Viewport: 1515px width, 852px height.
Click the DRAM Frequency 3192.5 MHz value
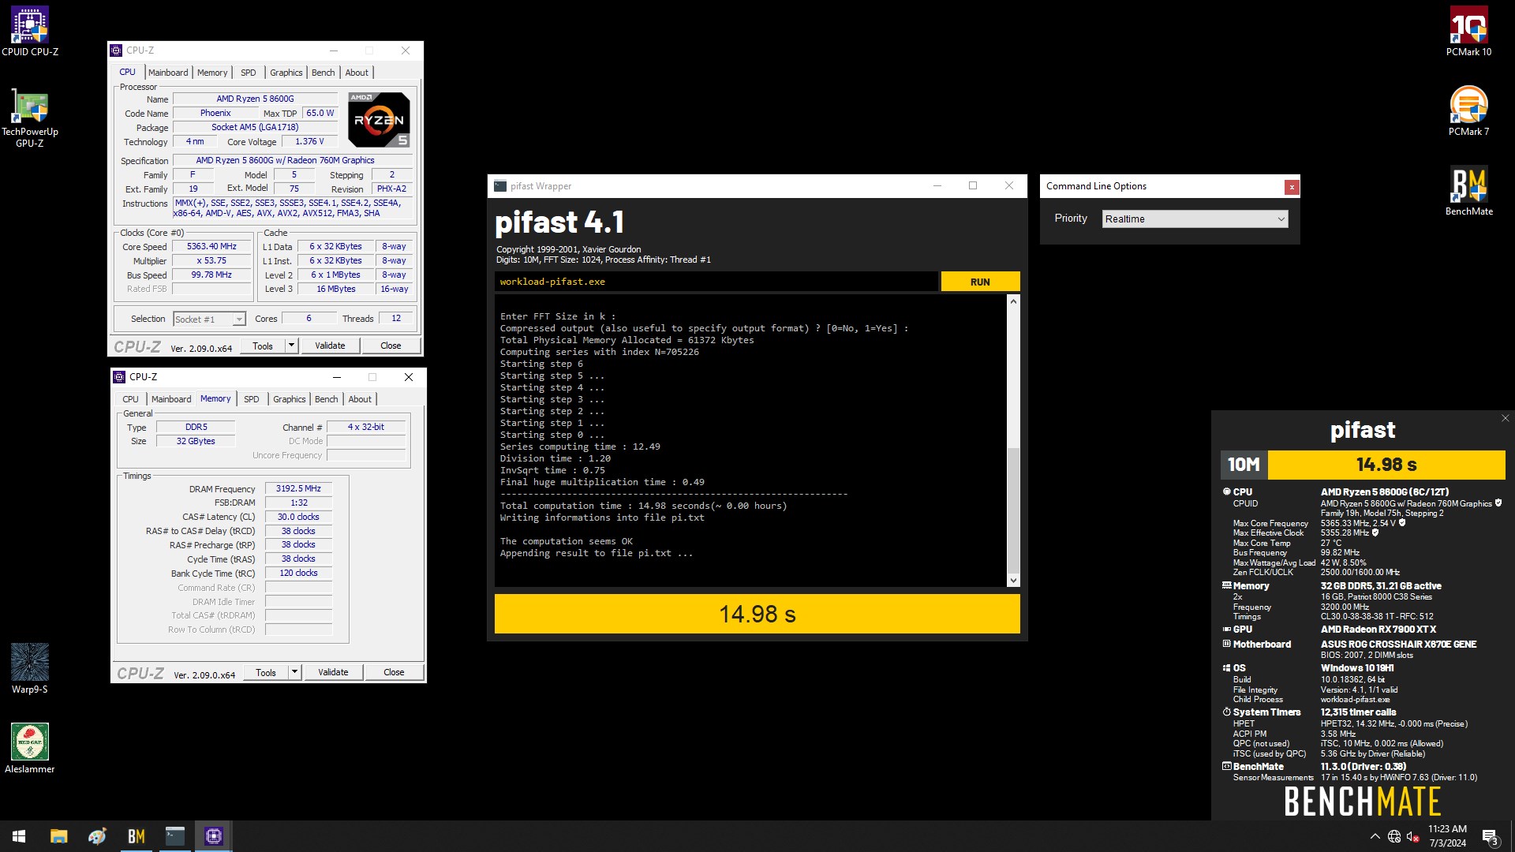[x=298, y=489]
